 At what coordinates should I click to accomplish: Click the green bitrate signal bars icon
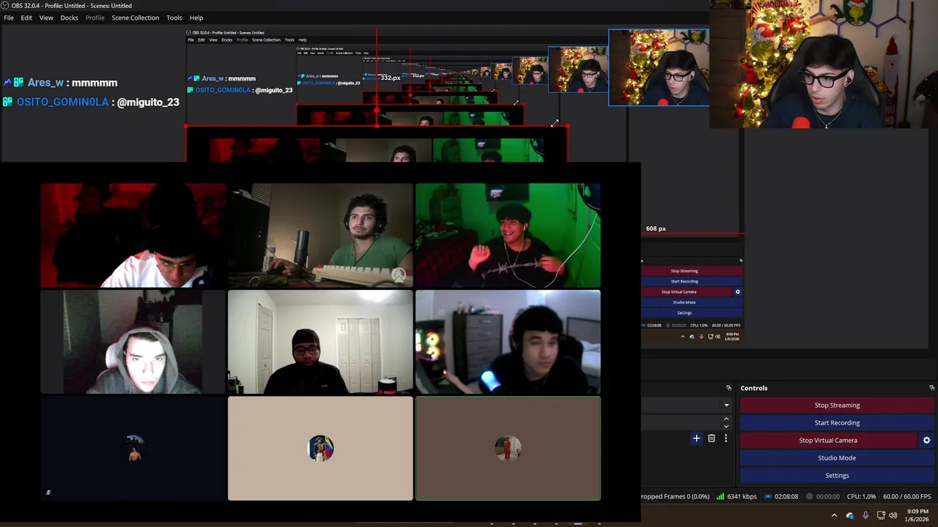click(x=720, y=496)
